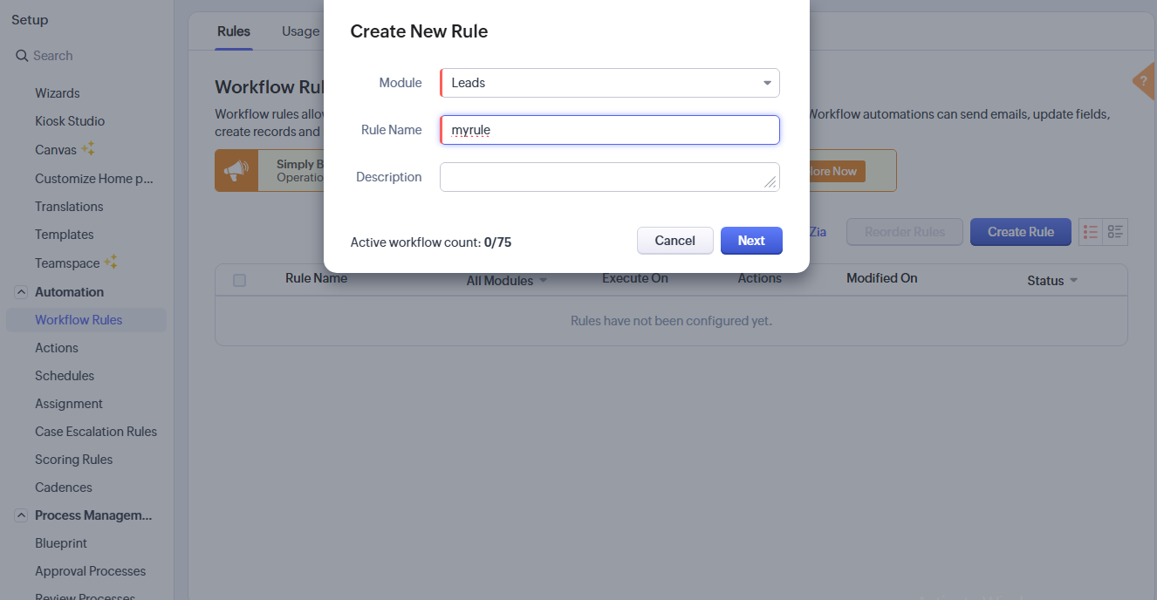
Task: Click the Next button in the dialog
Action: [x=751, y=241]
